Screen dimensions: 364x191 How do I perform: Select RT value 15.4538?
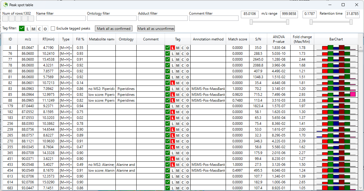point(48,59)
